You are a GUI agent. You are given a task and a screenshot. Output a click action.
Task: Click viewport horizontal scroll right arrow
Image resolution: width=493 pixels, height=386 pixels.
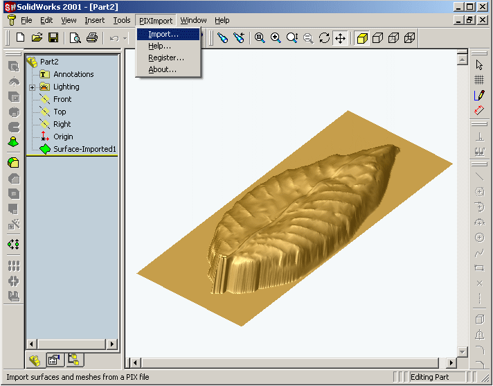click(x=451, y=363)
